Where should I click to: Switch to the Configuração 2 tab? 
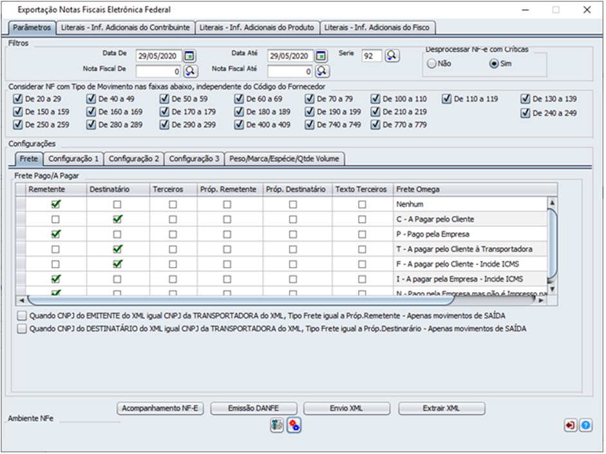tap(134, 159)
